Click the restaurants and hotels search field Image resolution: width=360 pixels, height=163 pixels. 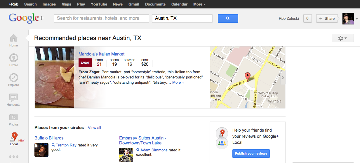tap(101, 18)
